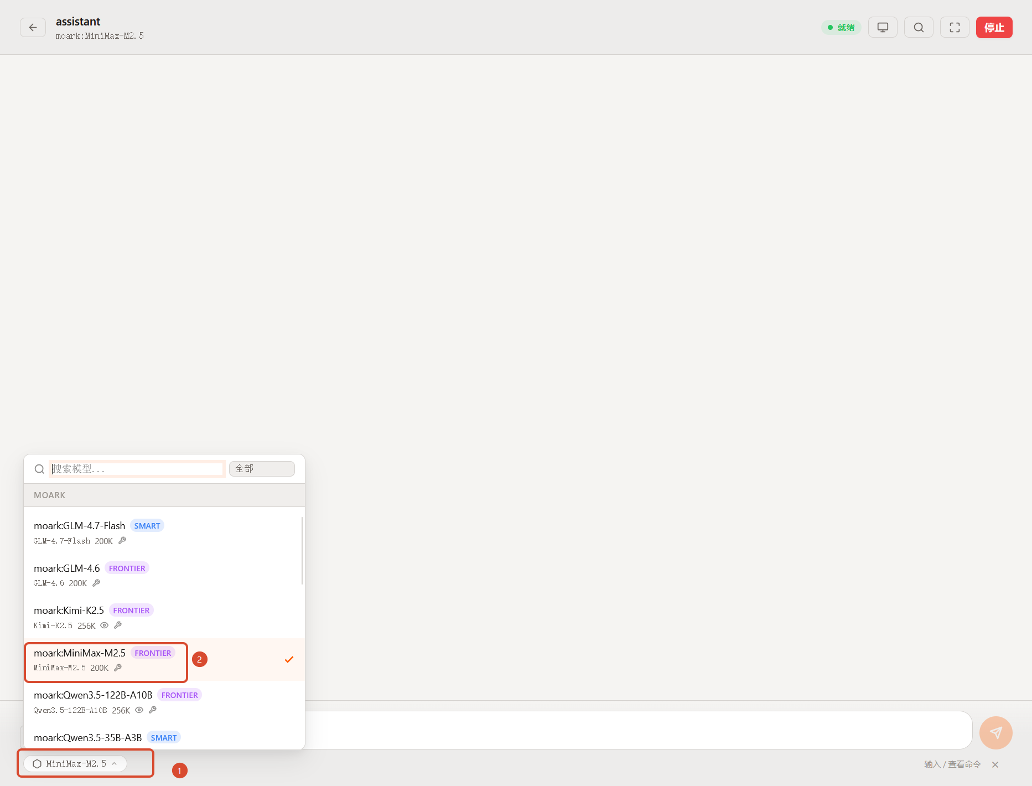Click the header subtitle "moark:MiniMax-M2.5"
Viewport: 1032px width, 786px height.
click(x=100, y=36)
